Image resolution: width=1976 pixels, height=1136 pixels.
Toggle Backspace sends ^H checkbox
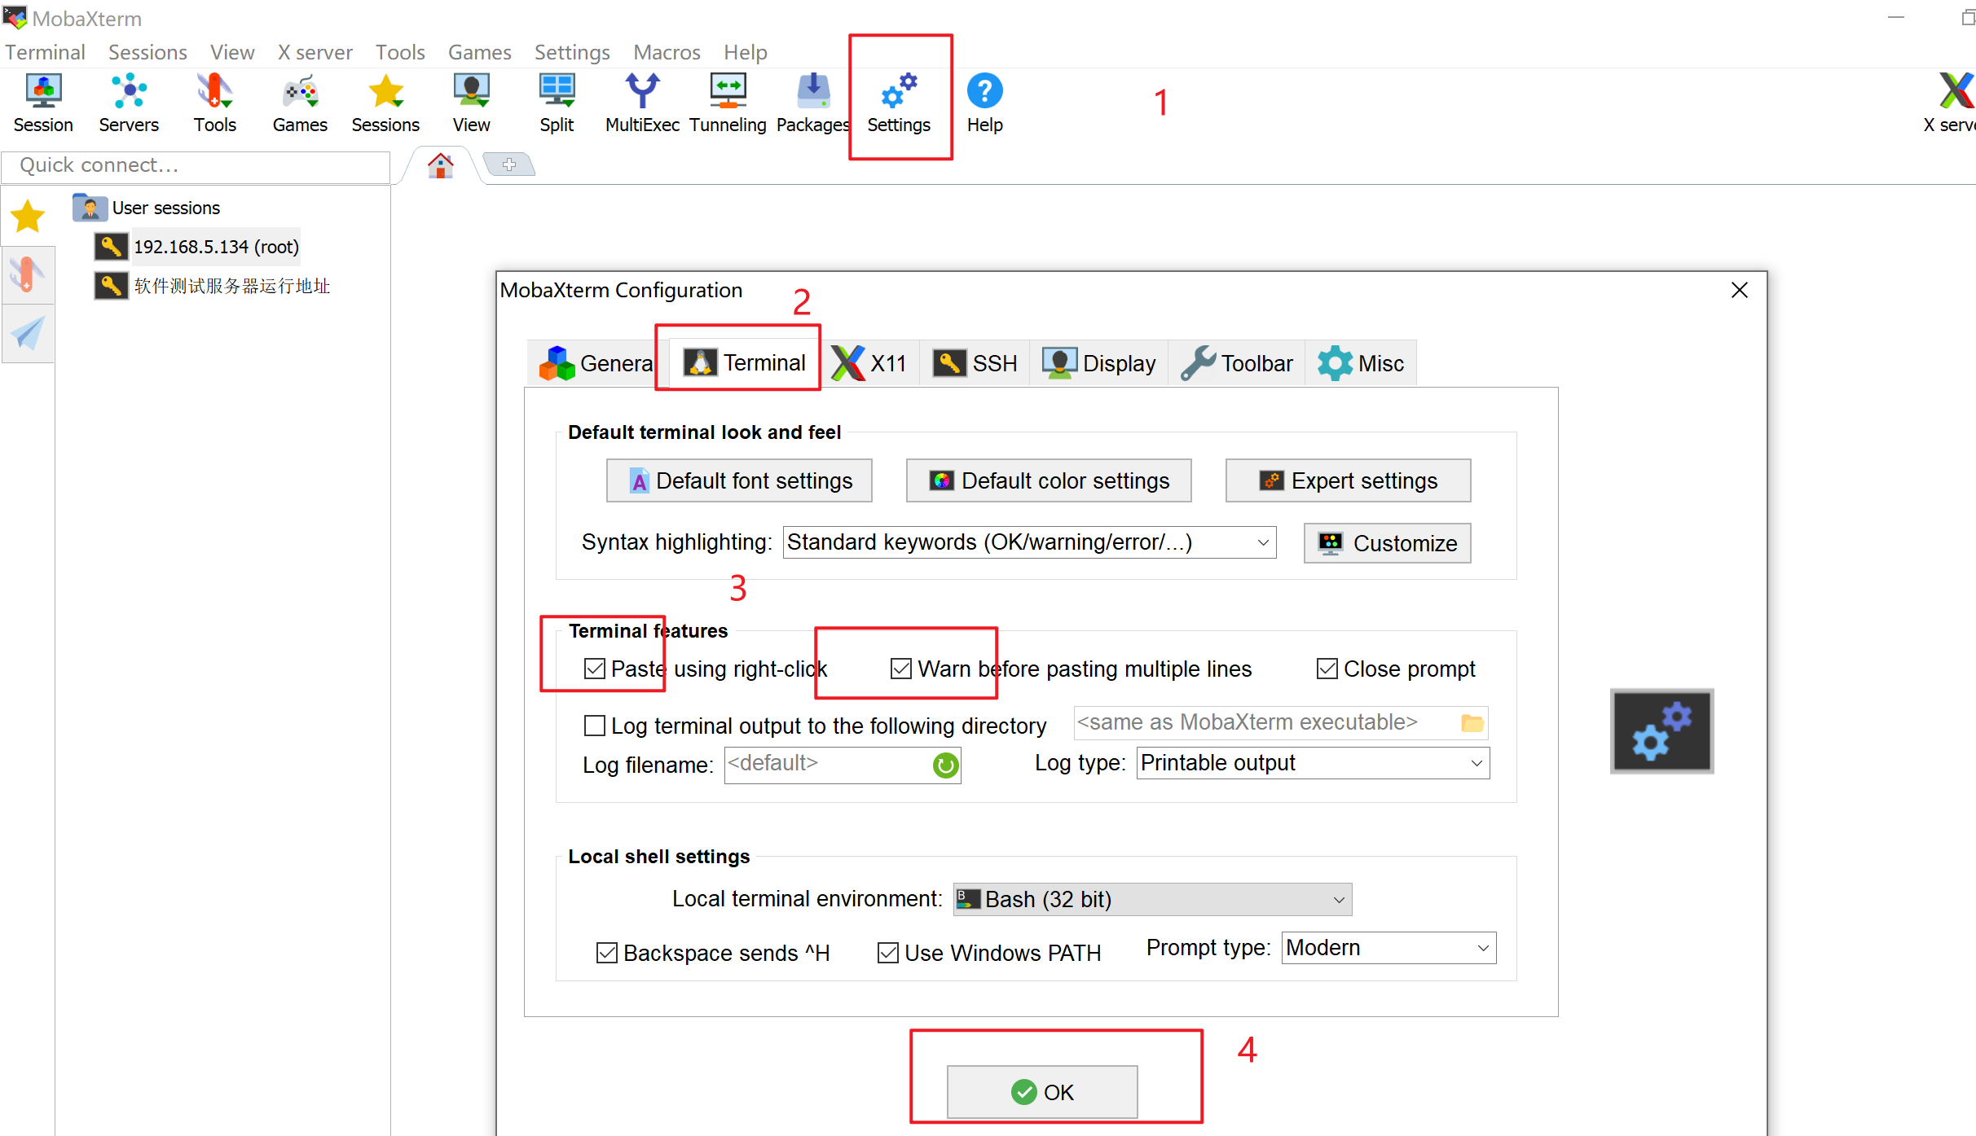point(607,953)
